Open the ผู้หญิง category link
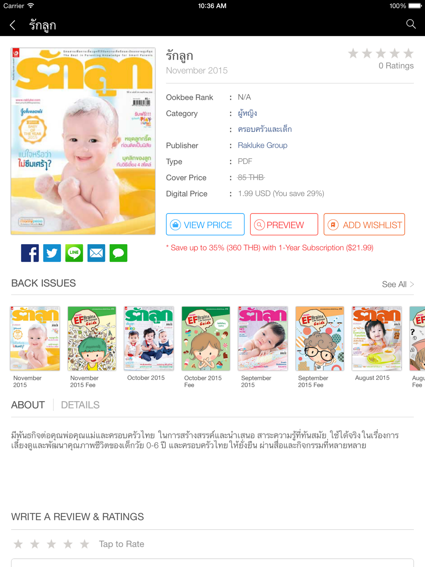Viewport: 425px width, 567px height. (247, 114)
